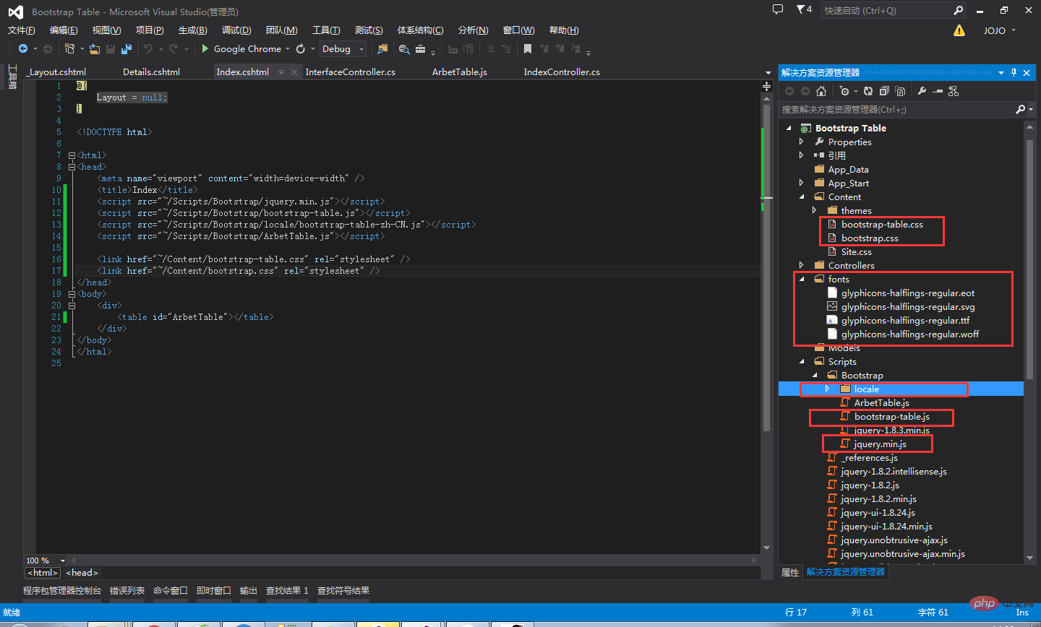This screenshot has height=627, width=1041.
Task: Switch to the 属性 tab at bottom right
Action: [x=790, y=572]
